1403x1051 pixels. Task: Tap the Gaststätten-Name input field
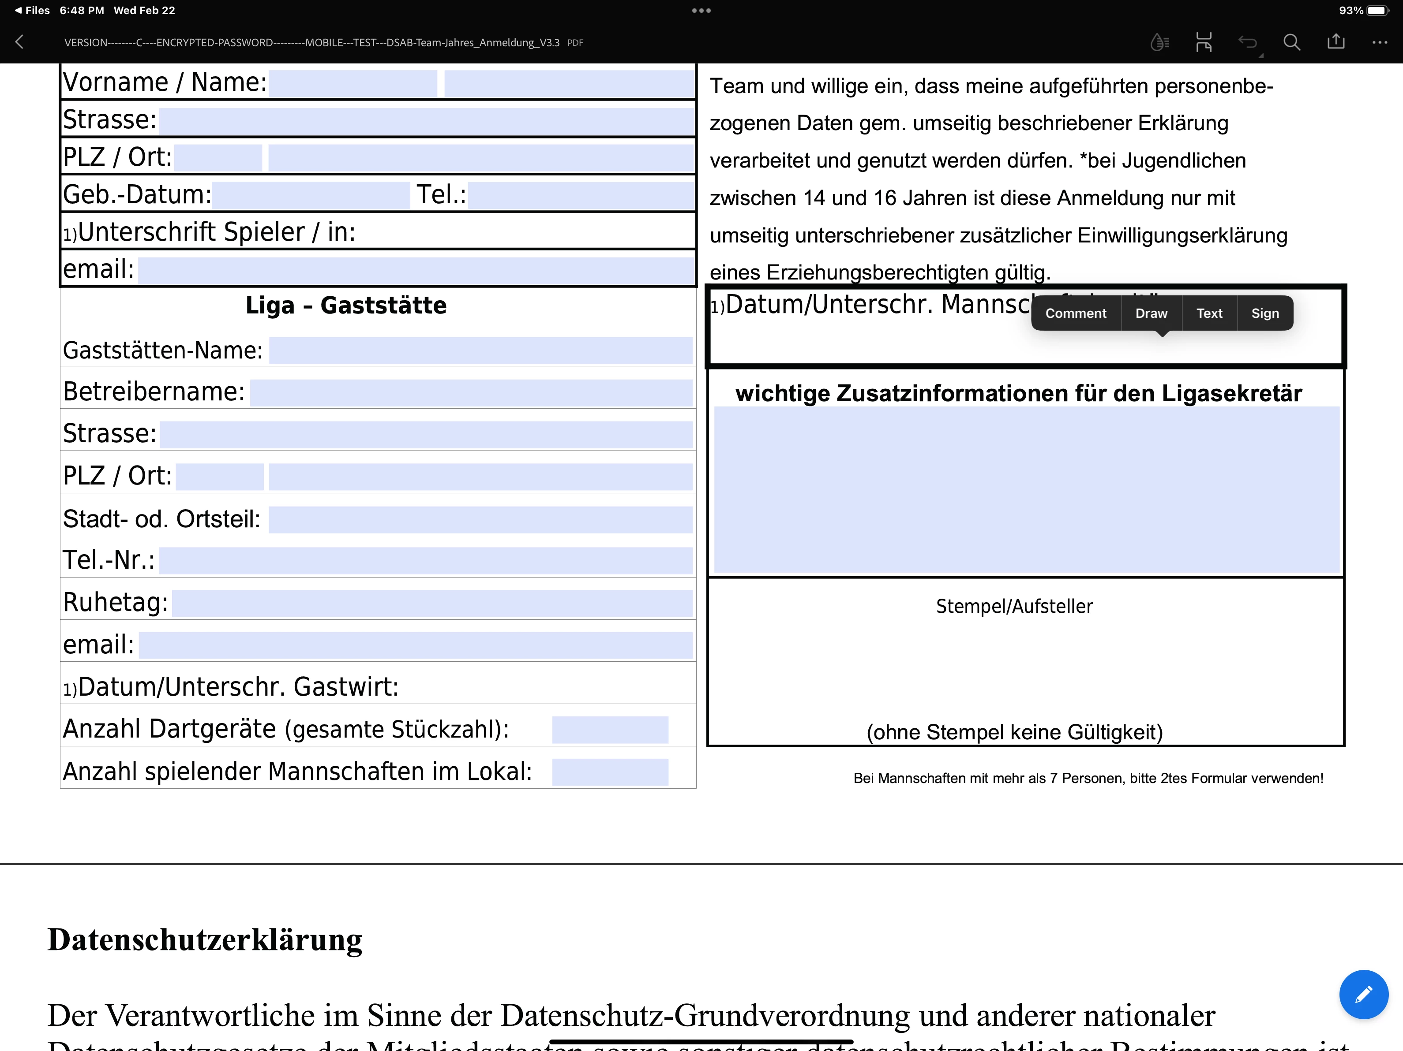point(480,350)
